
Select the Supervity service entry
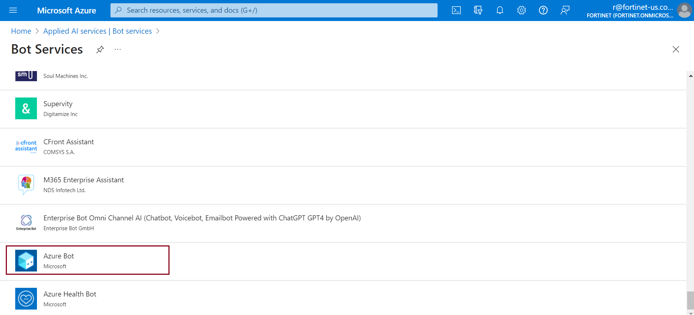(x=58, y=104)
